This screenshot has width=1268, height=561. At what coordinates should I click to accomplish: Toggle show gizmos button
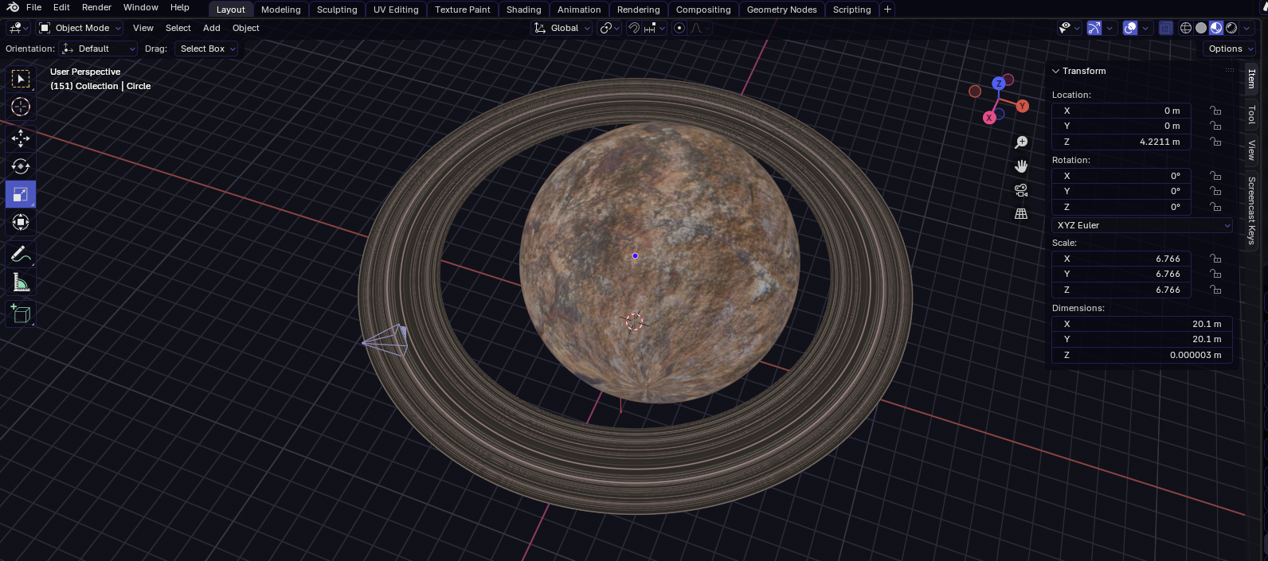1094,28
